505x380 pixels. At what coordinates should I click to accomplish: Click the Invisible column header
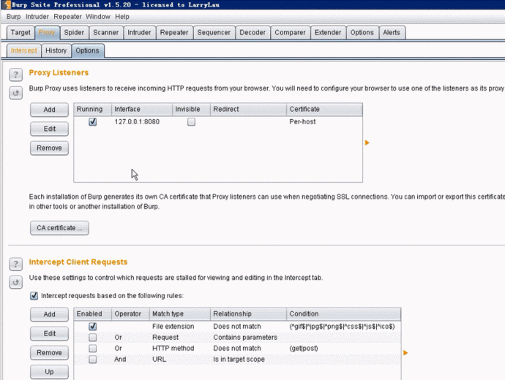191,110
